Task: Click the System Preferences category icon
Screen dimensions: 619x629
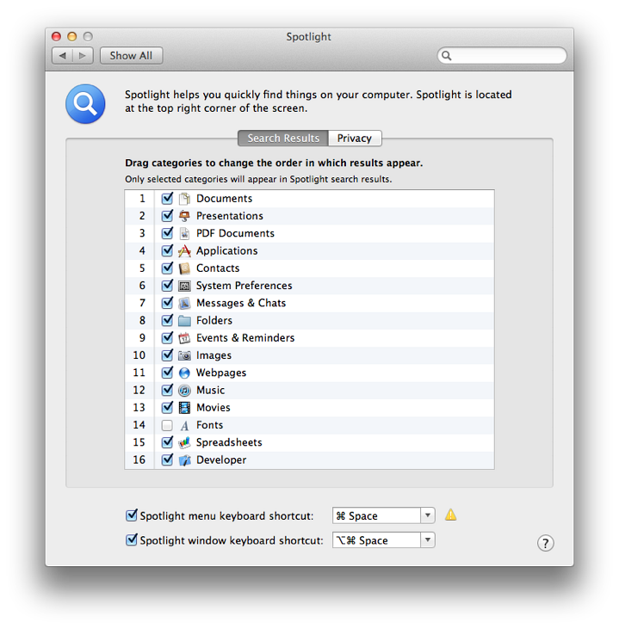Action: pos(184,286)
